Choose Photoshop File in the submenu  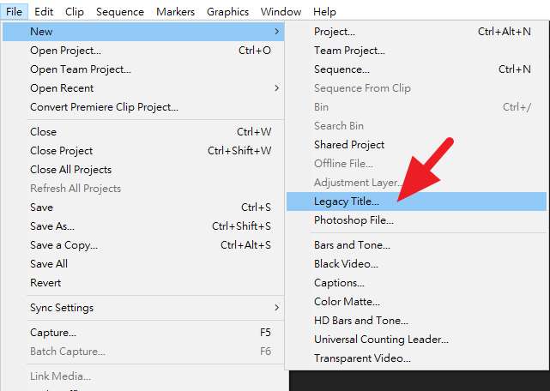click(354, 220)
